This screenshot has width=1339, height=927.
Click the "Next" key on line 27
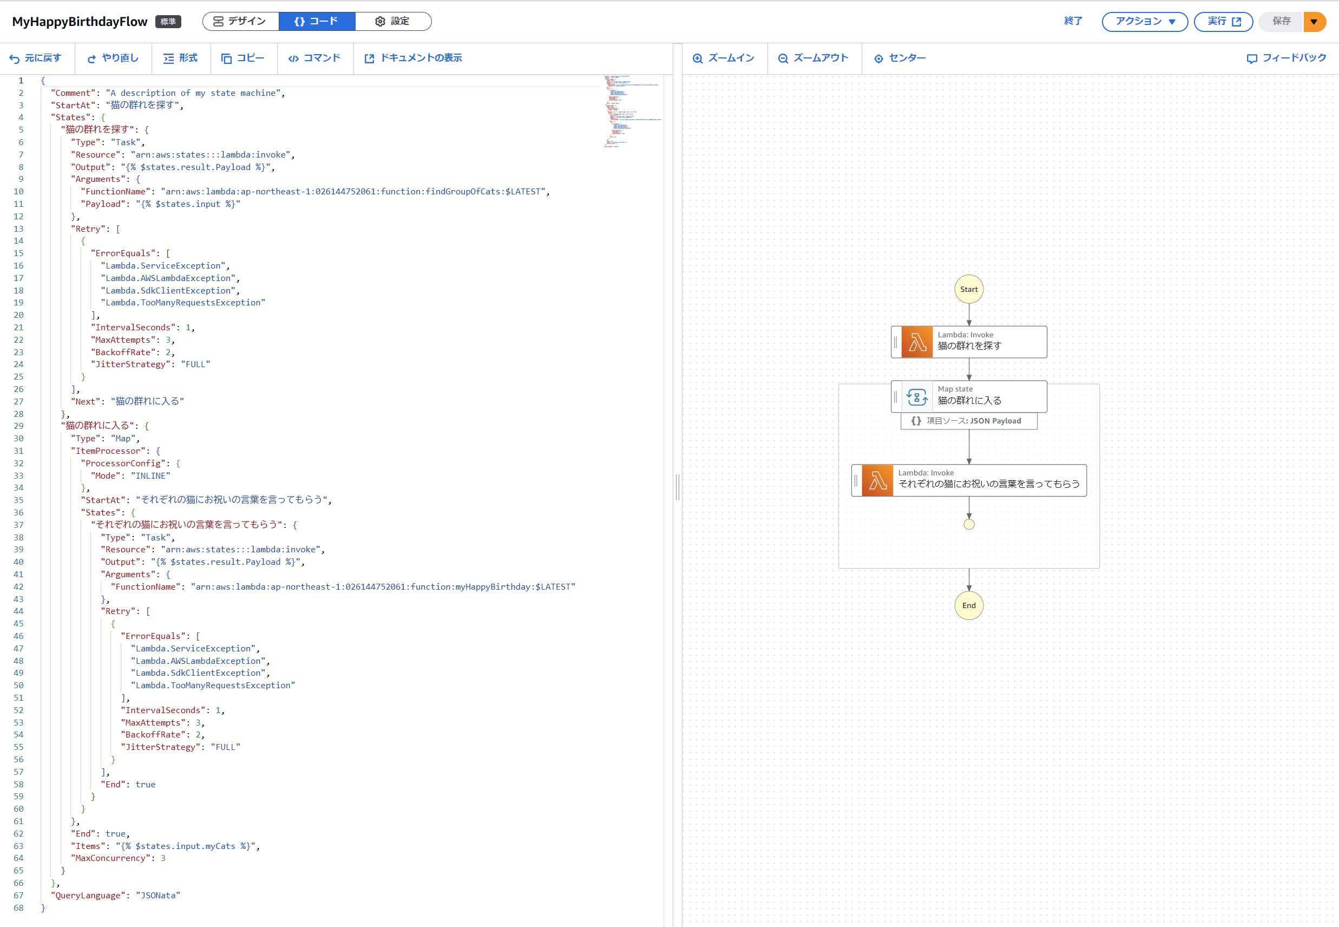86,401
